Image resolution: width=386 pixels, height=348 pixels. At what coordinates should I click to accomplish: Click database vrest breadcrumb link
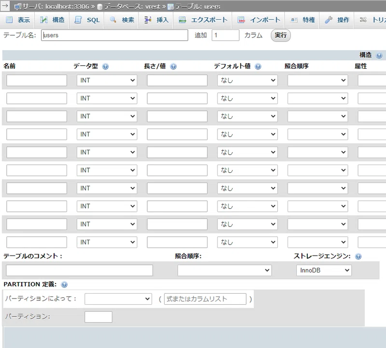click(x=132, y=7)
